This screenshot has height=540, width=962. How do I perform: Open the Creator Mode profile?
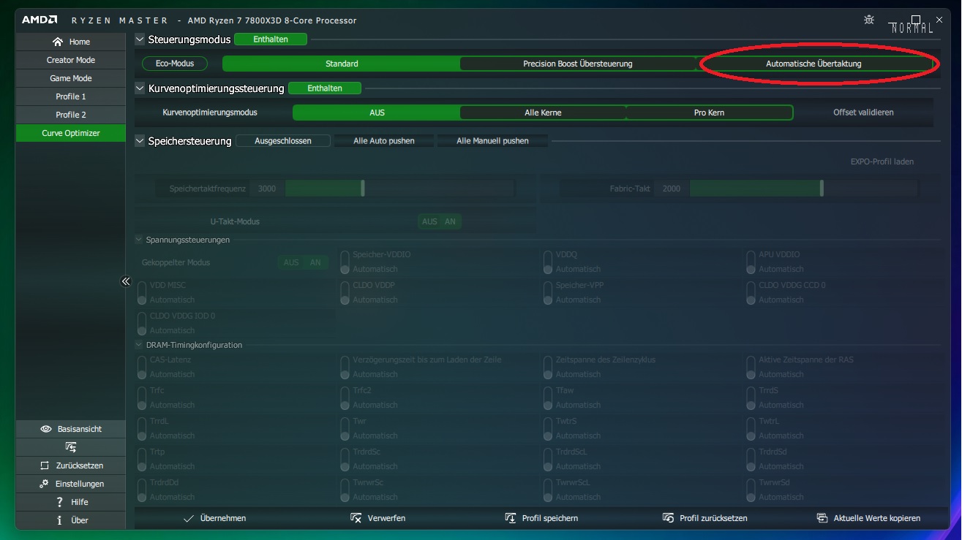71,60
